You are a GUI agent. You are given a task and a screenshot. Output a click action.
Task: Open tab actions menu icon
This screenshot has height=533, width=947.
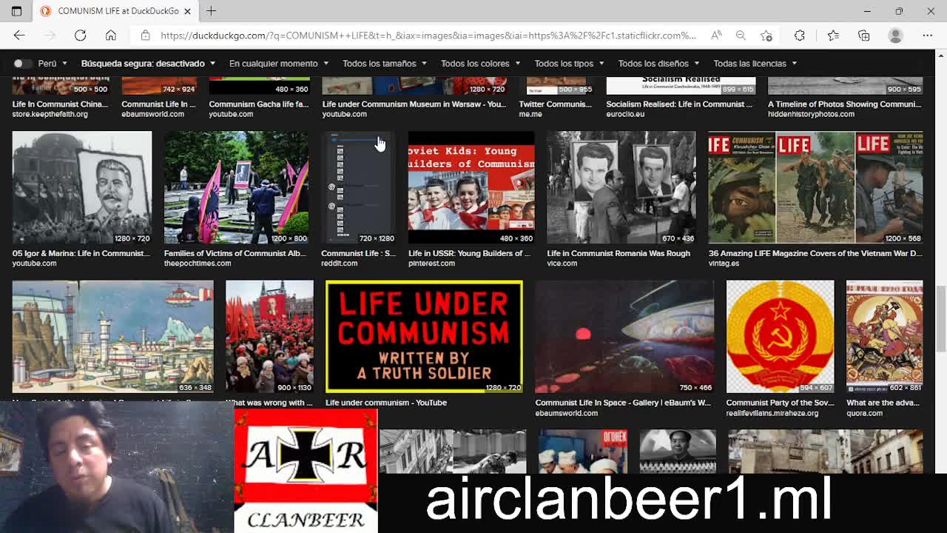click(16, 11)
